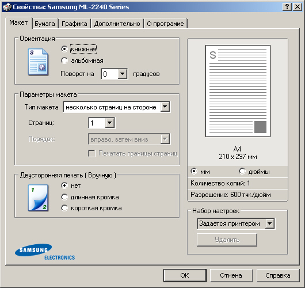Select мм units radio button
Viewport: 305px width, 288px height.
[x=194, y=171]
